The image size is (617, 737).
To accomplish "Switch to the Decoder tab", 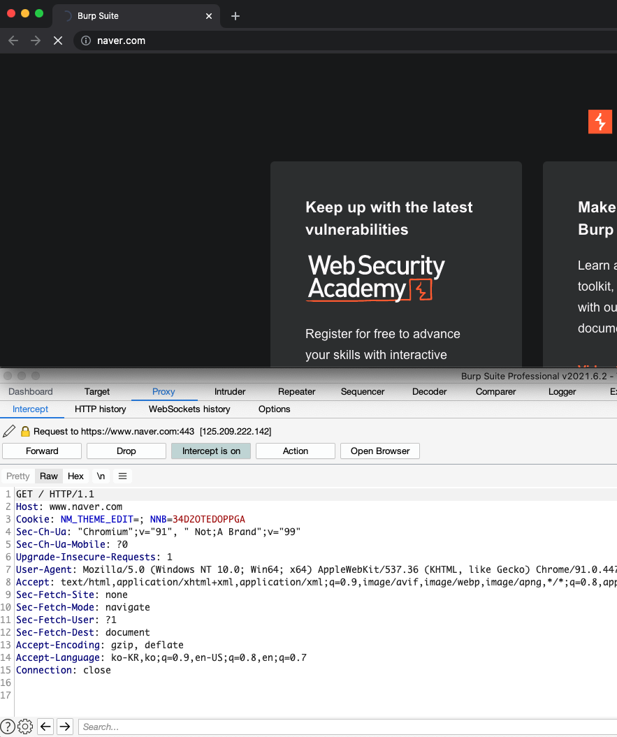I will [429, 391].
